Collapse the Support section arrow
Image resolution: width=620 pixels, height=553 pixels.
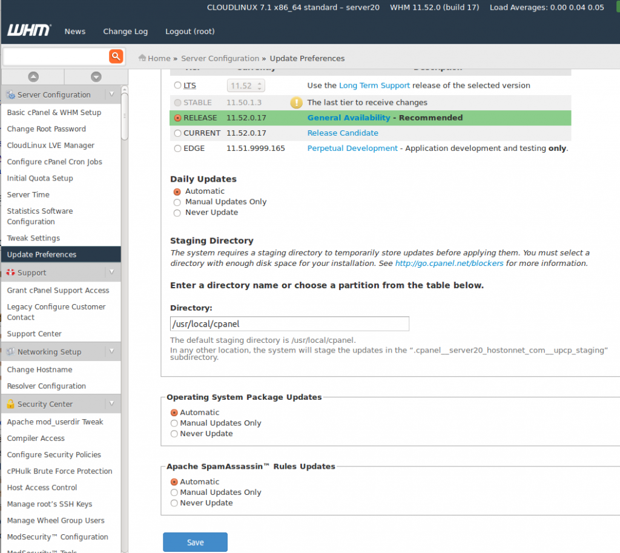pyautogui.click(x=112, y=272)
